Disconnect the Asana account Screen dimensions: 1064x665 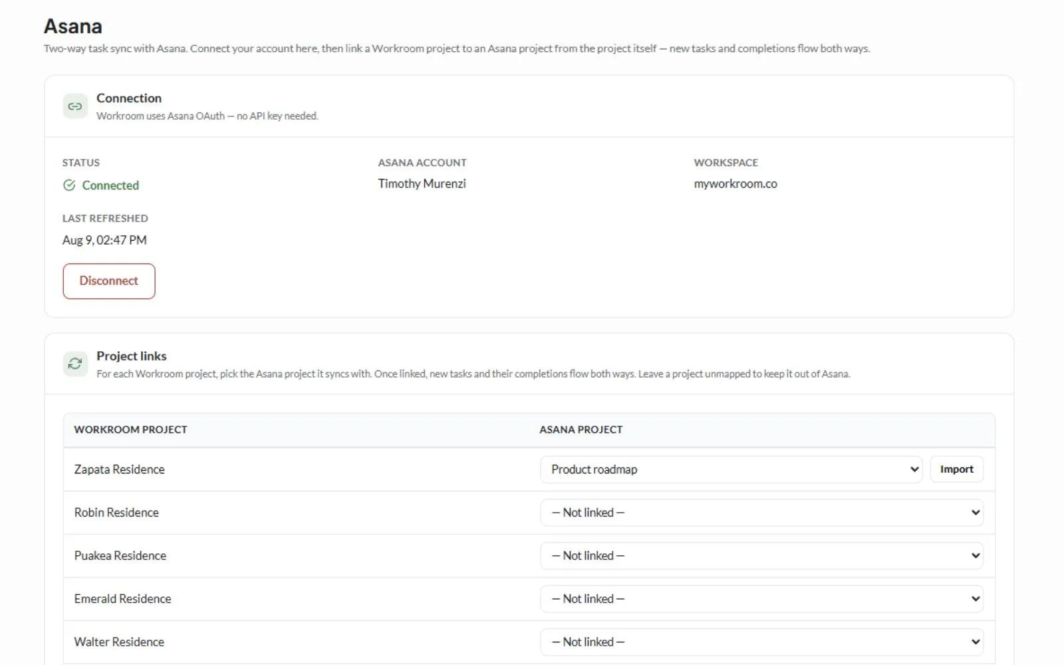point(109,281)
